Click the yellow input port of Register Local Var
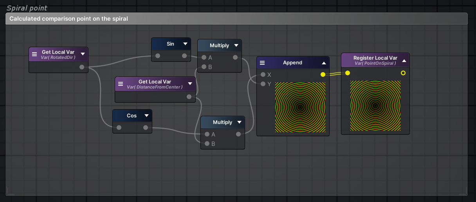The width and height of the screenshot is (476, 202). click(x=348, y=73)
